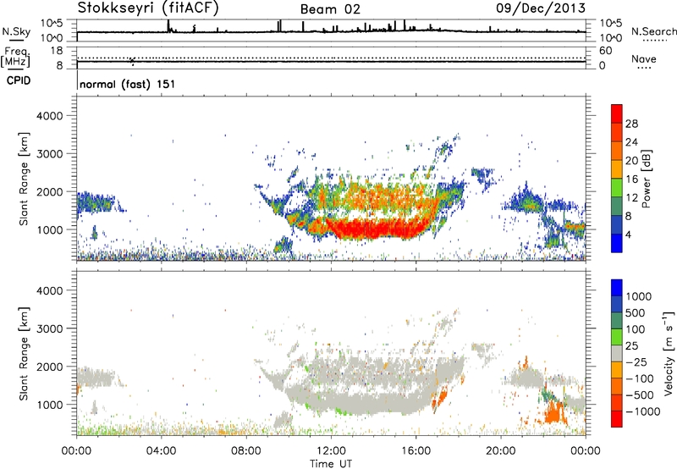Click the '20:00' time tick label

501,451
